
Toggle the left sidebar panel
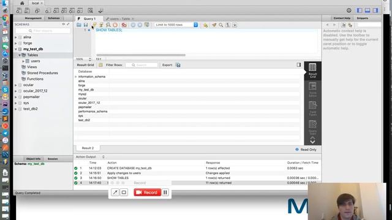point(360,10)
